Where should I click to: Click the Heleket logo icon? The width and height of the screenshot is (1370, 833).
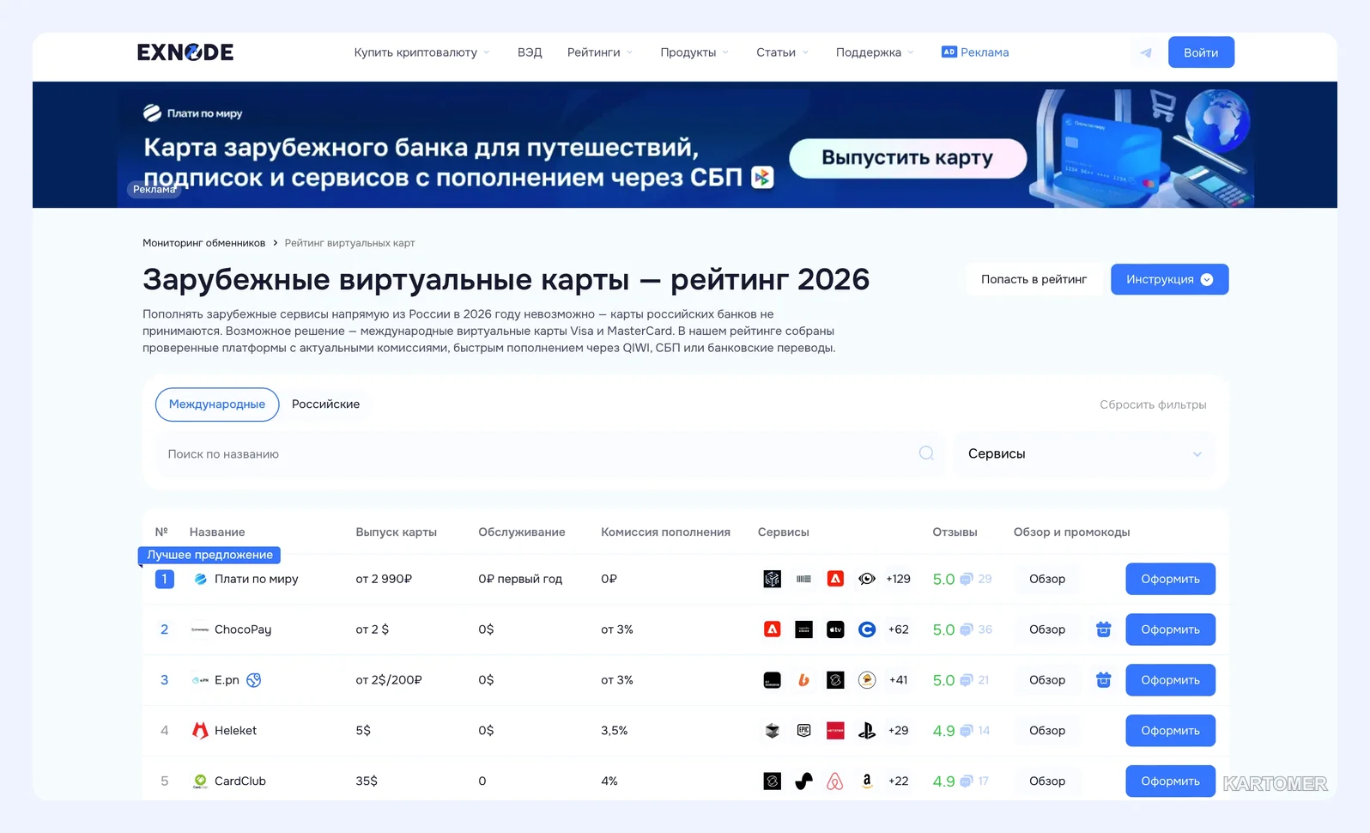200,731
